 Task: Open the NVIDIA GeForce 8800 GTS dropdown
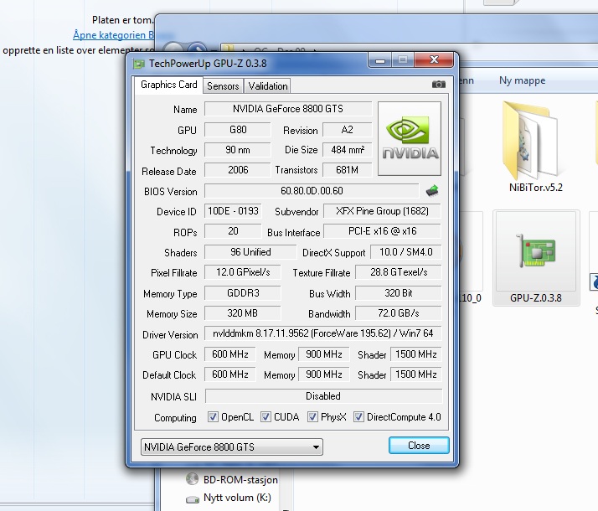[x=230, y=446]
